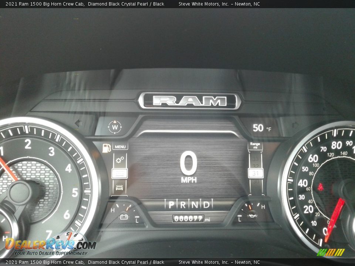
Task: Open the MENU item in cluster
Action: [x=120, y=147]
